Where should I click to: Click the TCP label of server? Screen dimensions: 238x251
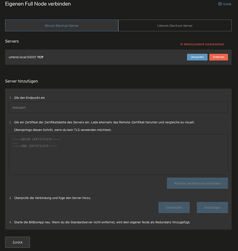pos(40,57)
